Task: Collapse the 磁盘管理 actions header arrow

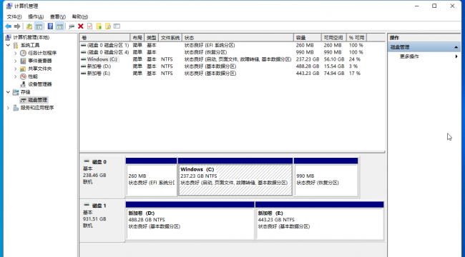Action: (456, 47)
